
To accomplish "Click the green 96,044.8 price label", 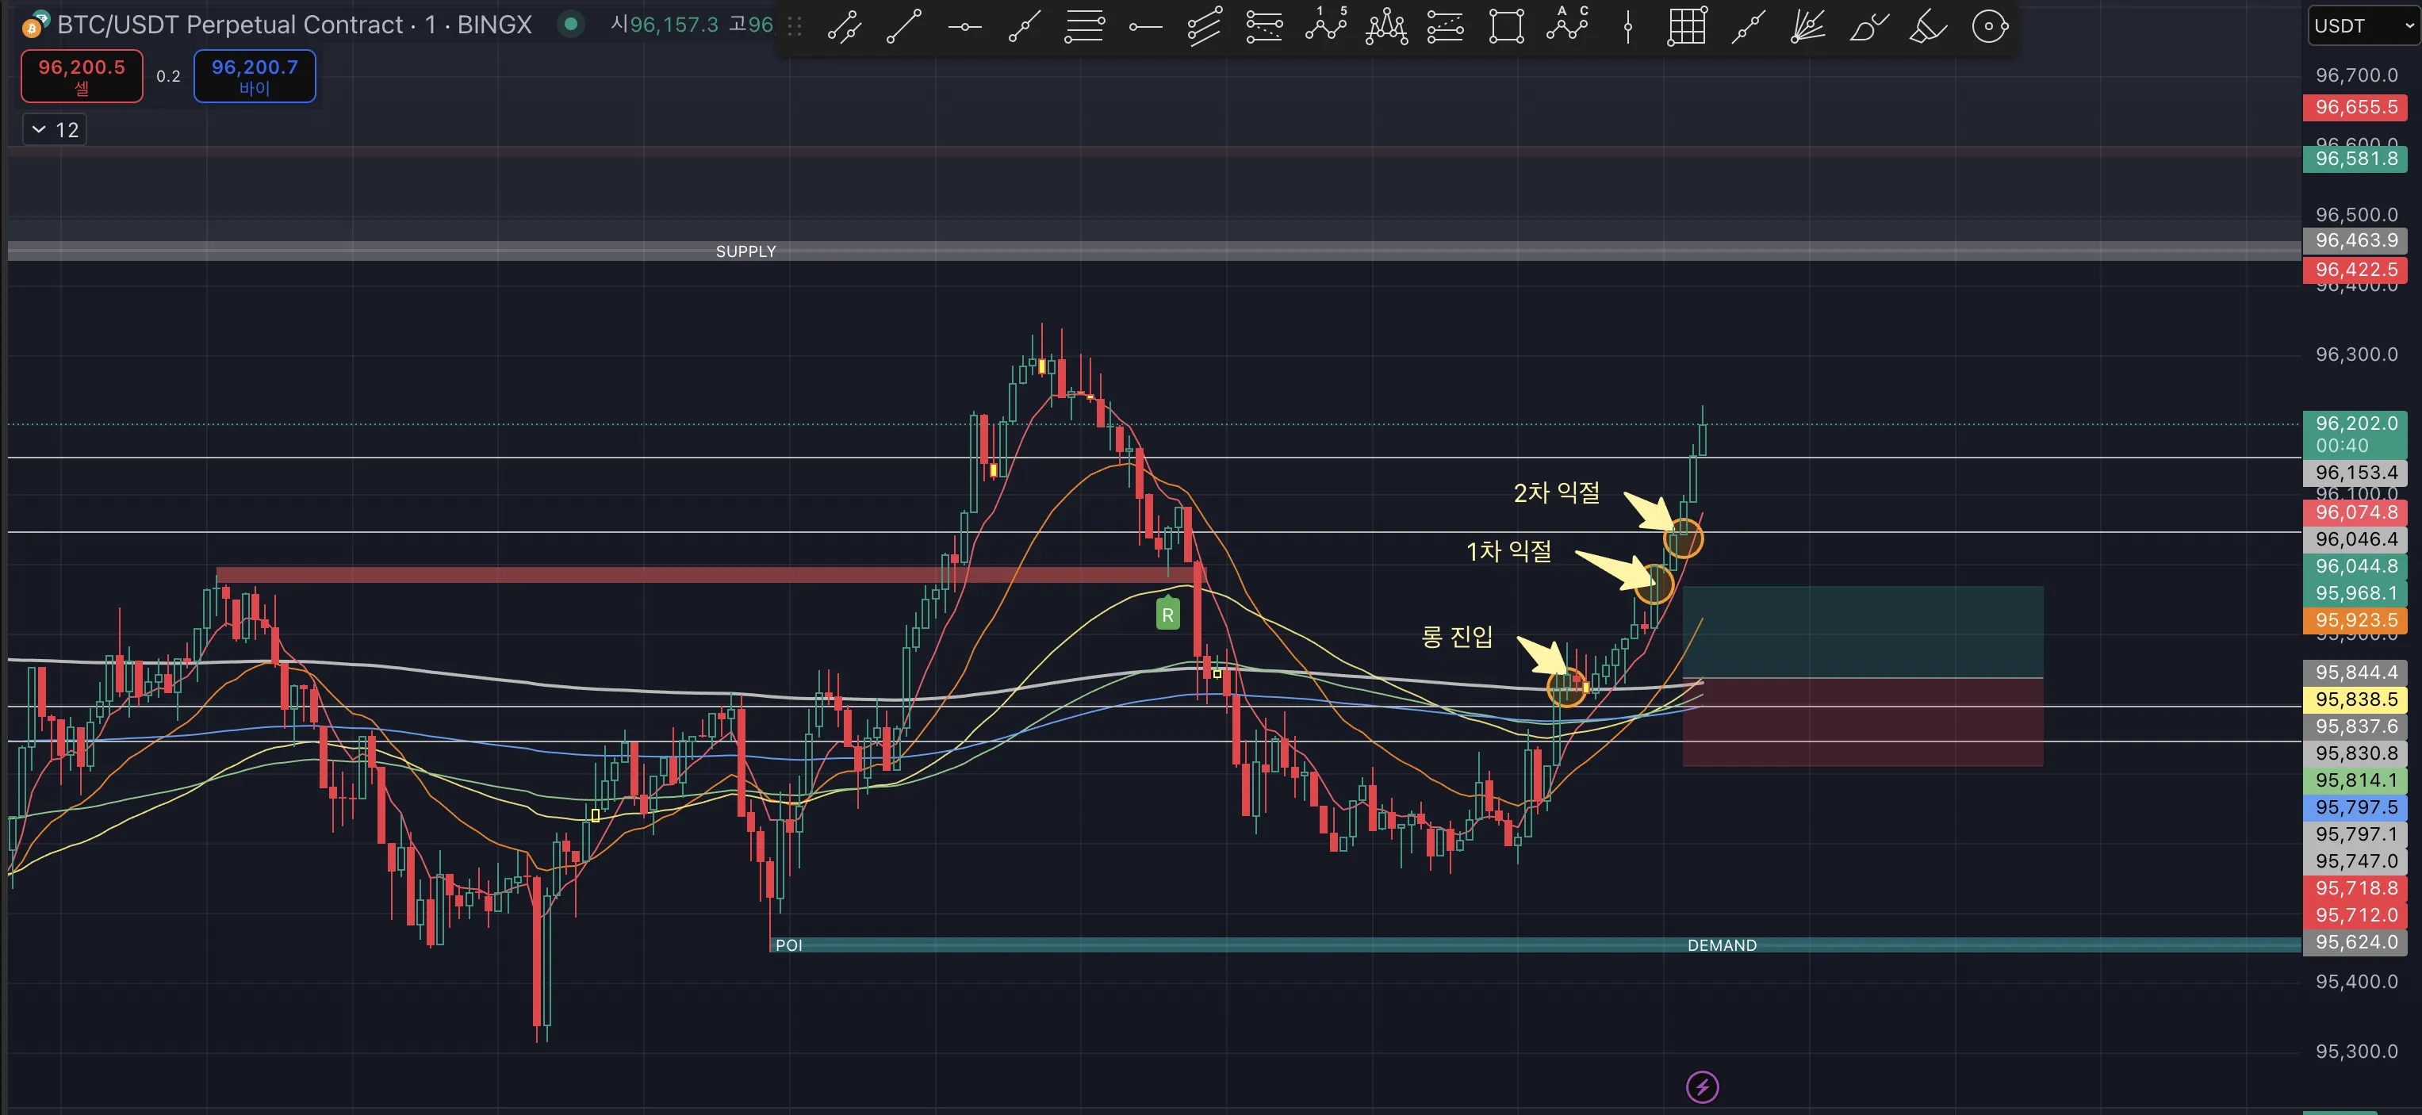I will [2355, 566].
